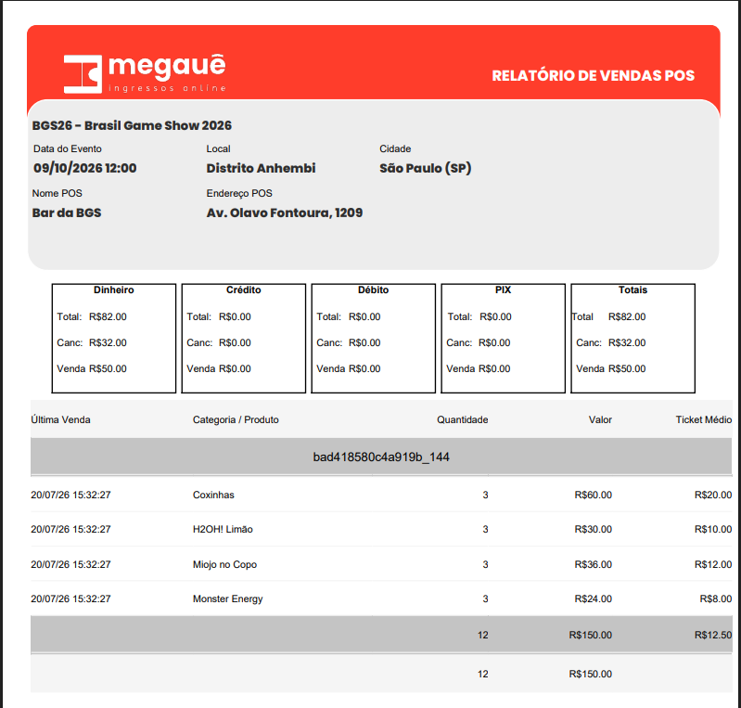Click the Av. Olavo Fontoura, 1209 address
The image size is (741, 708).
(x=285, y=212)
